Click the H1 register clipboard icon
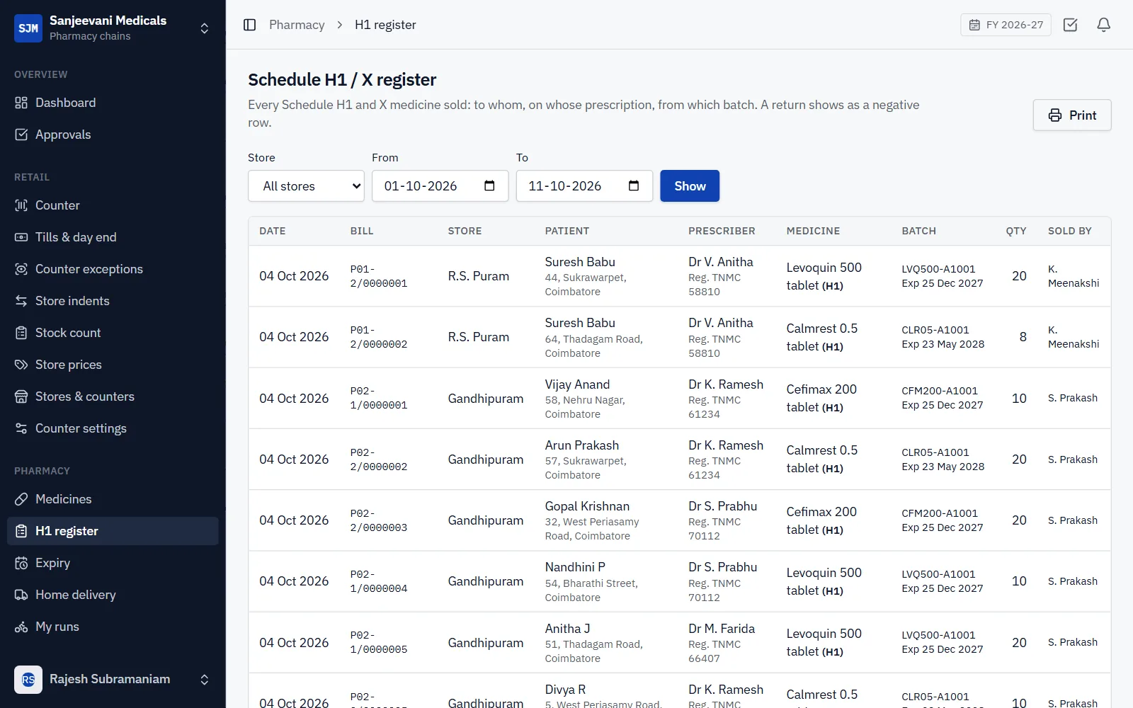The width and height of the screenshot is (1133, 708). (21, 531)
